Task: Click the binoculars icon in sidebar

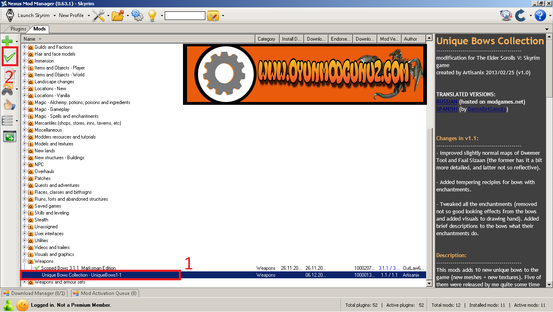Action: [7, 89]
